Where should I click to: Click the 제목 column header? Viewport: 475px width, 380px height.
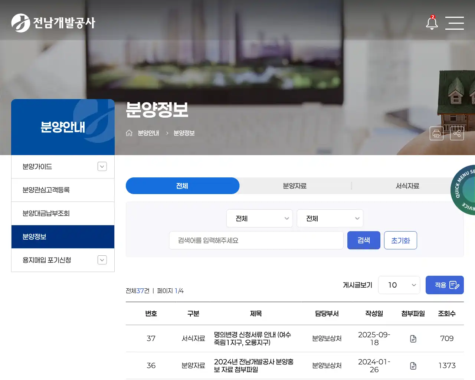pyautogui.click(x=256, y=314)
